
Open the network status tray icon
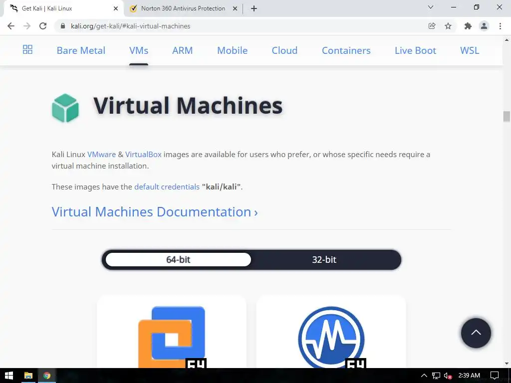click(436, 376)
